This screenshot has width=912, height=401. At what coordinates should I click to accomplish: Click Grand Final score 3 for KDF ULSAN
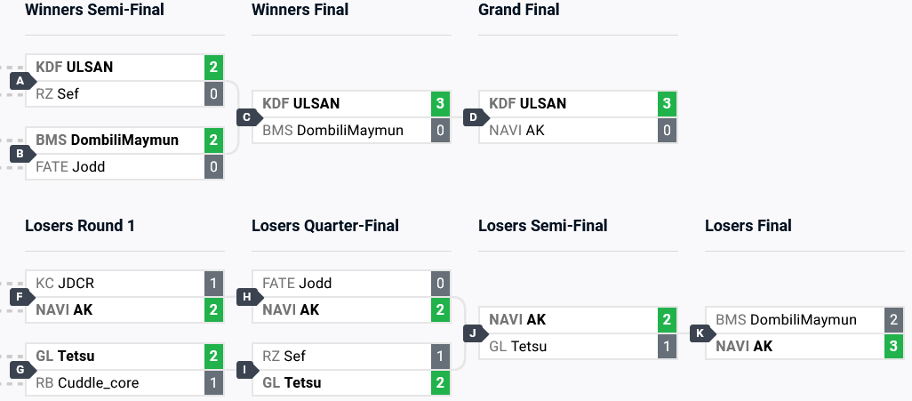pos(667,103)
